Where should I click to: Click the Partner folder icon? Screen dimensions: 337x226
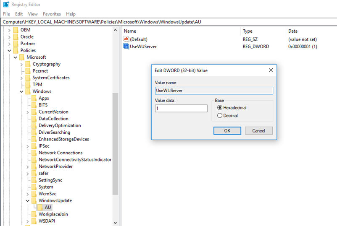(16, 44)
